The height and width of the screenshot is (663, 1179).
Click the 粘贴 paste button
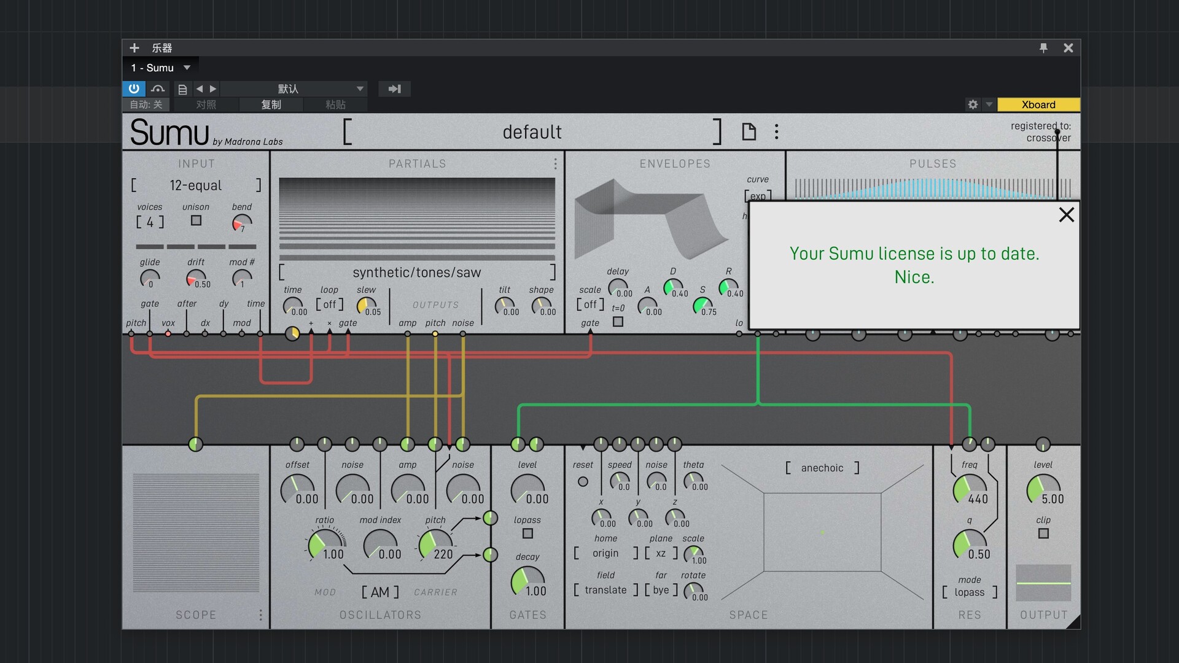point(335,104)
